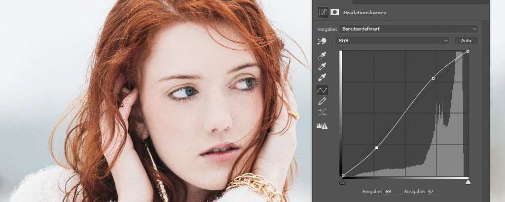Select the top-right curve endpoint
Viewport: 505px width, 202px height.
click(x=468, y=52)
